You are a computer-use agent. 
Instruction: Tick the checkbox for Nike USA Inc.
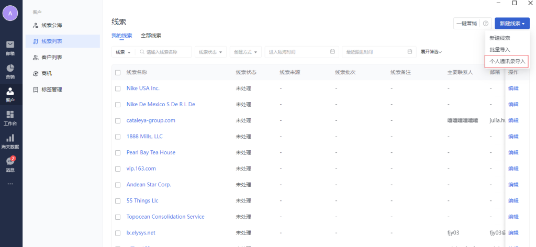coord(118,88)
